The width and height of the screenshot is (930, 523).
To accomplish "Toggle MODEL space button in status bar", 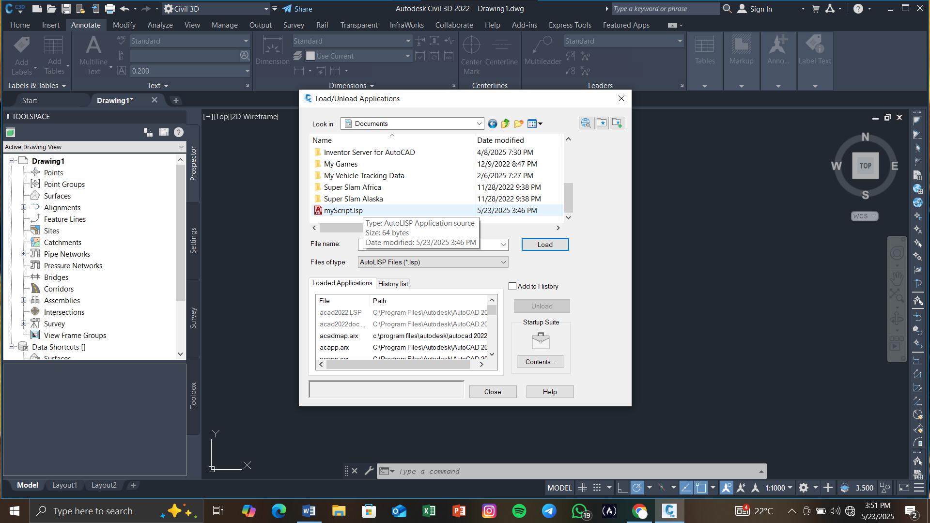I will (559, 488).
